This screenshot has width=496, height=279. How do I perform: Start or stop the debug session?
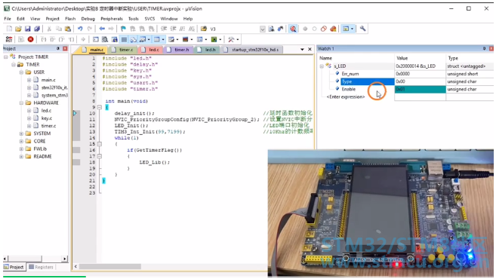tap(293, 29)
